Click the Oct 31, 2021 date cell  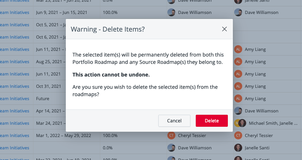tap(50, 86)
